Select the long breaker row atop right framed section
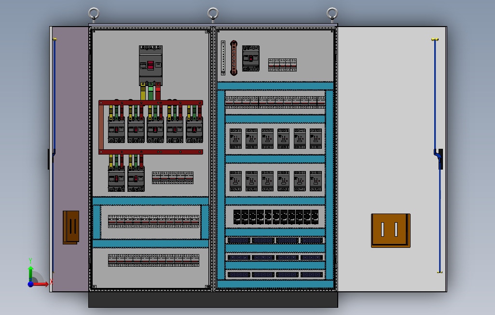Image resolution: width=495 pixels, height=315 pixels. [x=275, y=102]
